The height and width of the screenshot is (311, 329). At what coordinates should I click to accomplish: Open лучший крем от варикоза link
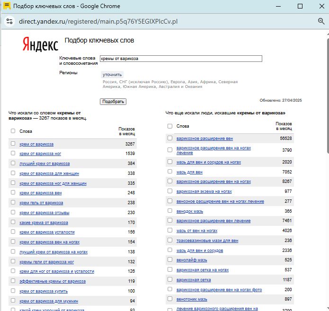point(44,164)
